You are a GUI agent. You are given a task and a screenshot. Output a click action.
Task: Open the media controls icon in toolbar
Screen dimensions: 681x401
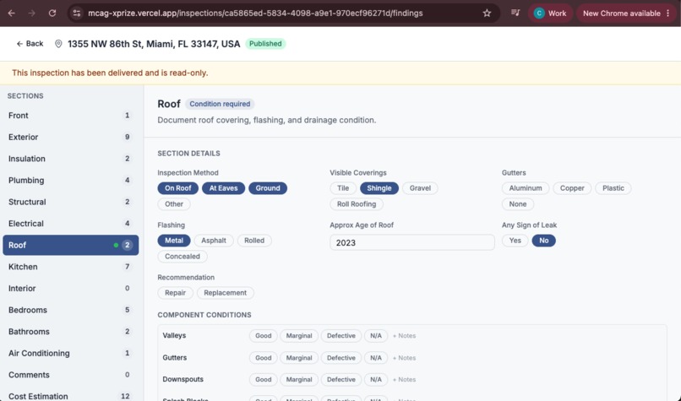(x=515, y=13)
